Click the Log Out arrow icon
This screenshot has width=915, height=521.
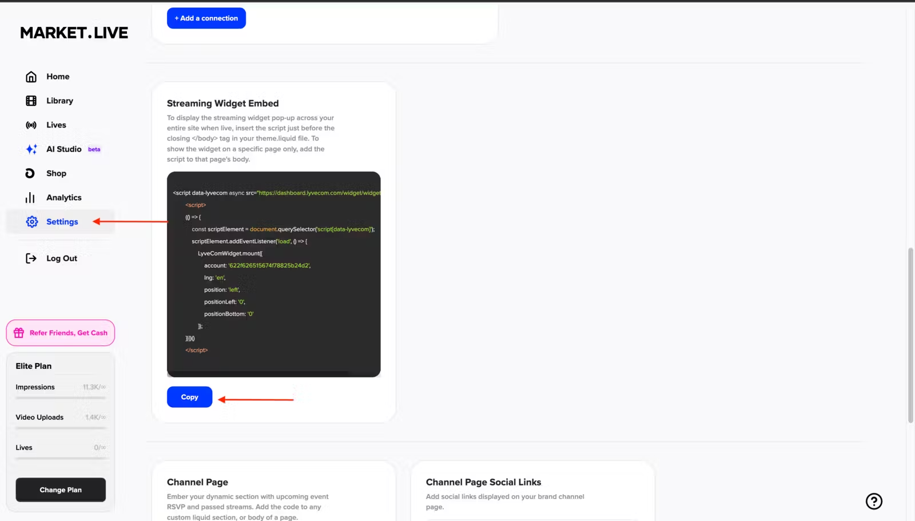(31, 258)
